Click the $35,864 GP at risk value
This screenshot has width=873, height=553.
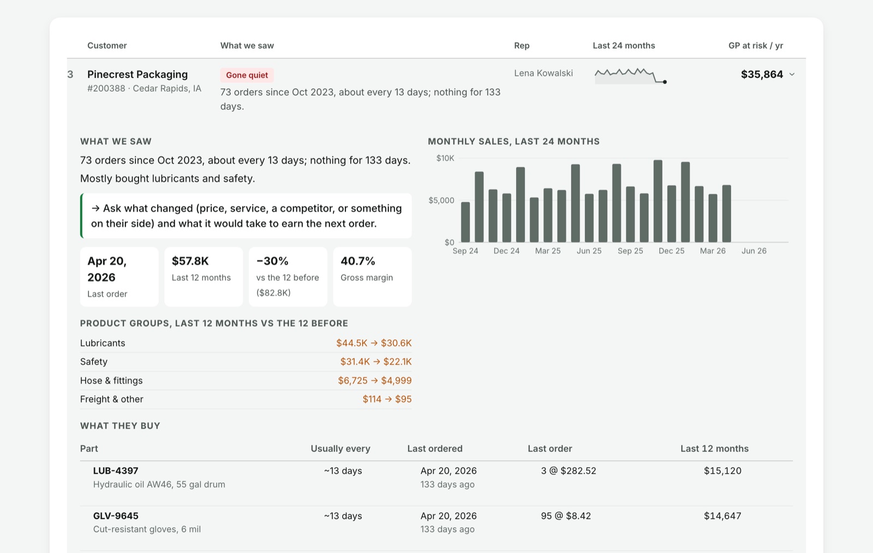[762, 74]
